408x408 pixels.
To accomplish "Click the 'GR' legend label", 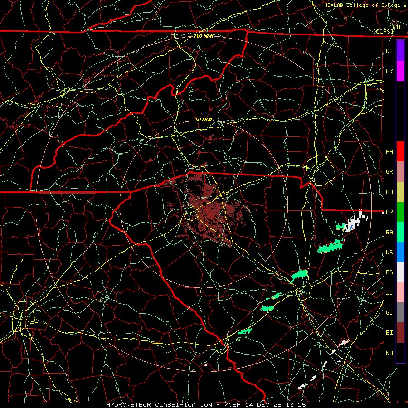I will pos(389,172).
